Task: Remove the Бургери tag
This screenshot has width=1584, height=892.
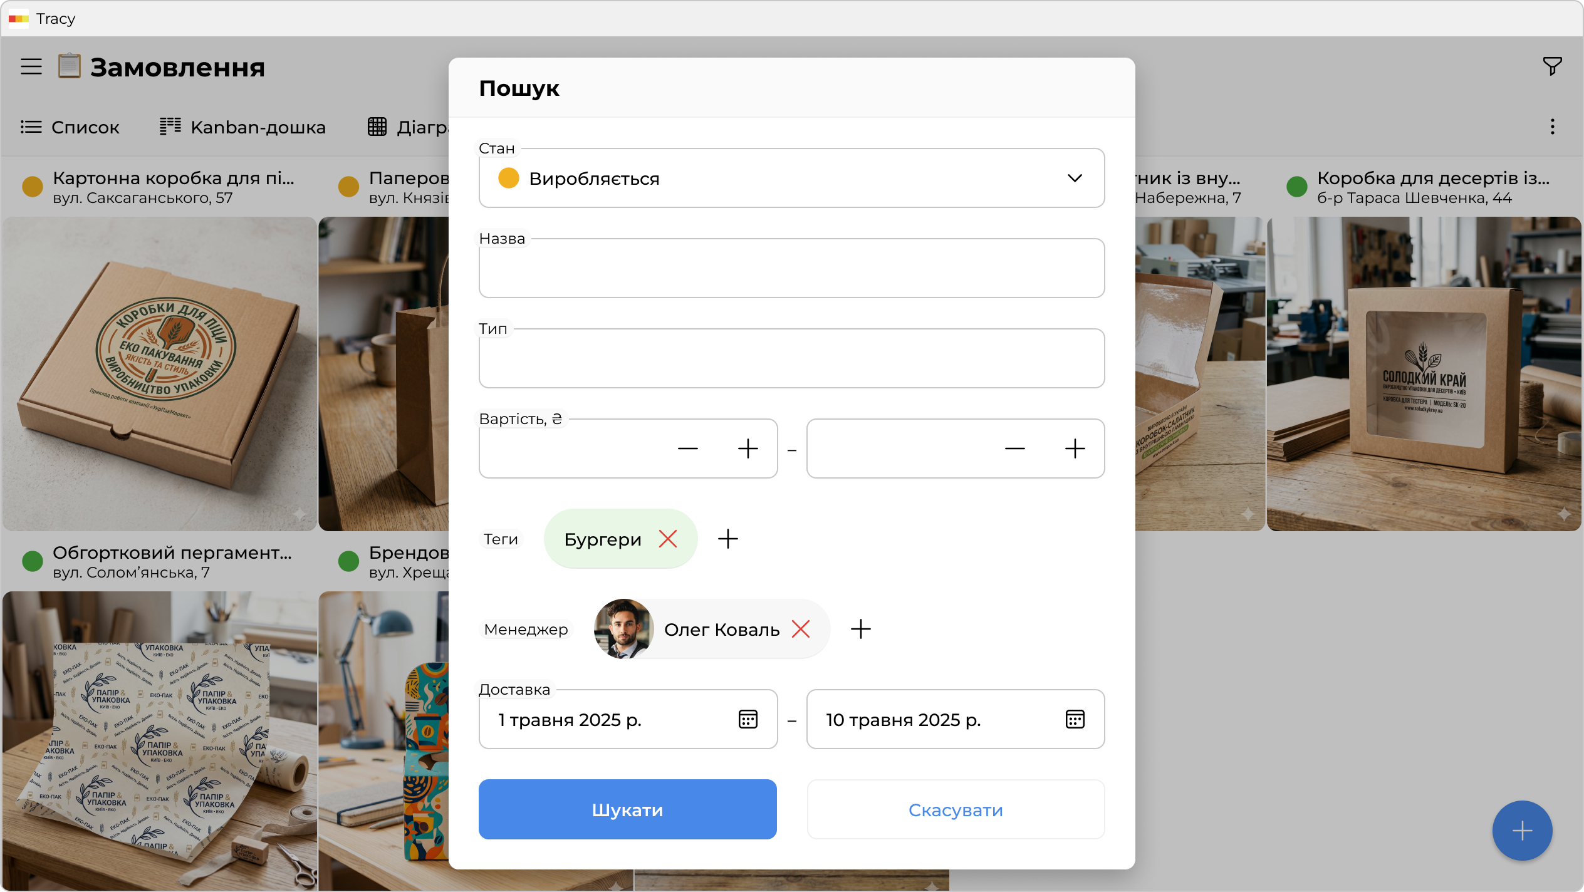Action: pyautogui.click(x=668, y=539)
